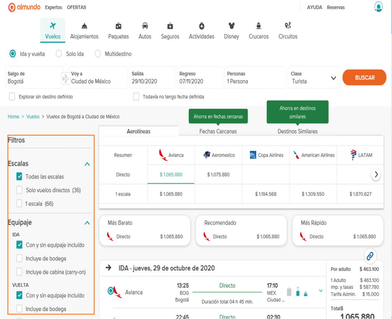This screenshot has width=392, height=319.
Task: Click the American Airlines logo
Action: (x=296, y=155)
